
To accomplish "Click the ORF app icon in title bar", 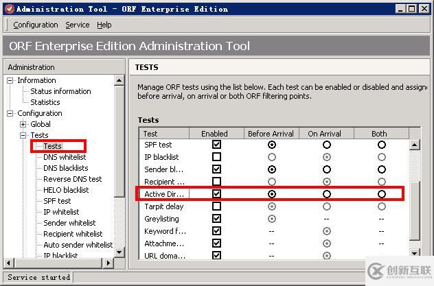I will 8,8.
